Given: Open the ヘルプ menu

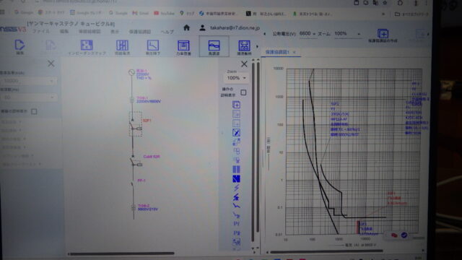Looking at the screenshot, I should [167, 32].
